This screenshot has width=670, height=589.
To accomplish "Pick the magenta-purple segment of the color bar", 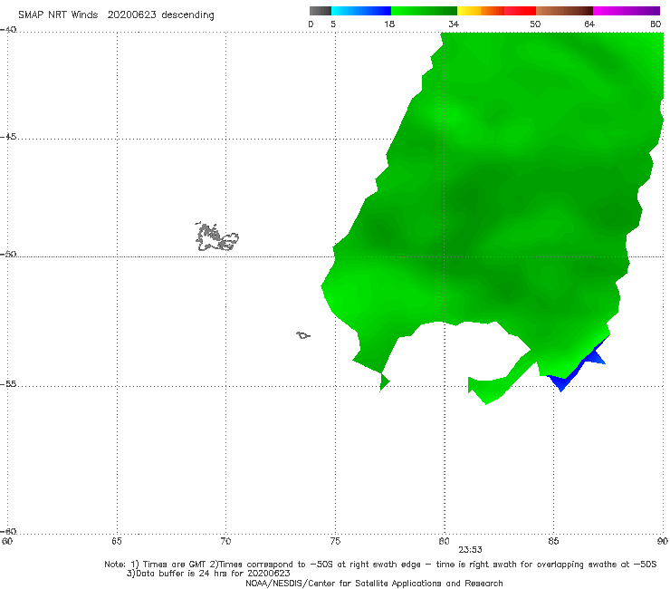I will 627,11.
